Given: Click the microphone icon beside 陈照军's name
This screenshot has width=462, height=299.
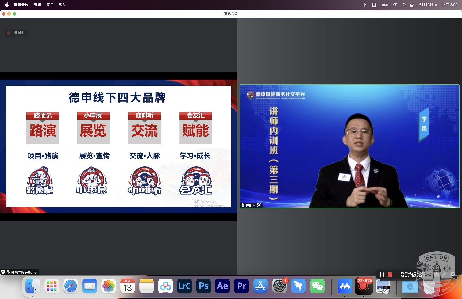Looking at the screenshot, I should click(x=243, y=205).
